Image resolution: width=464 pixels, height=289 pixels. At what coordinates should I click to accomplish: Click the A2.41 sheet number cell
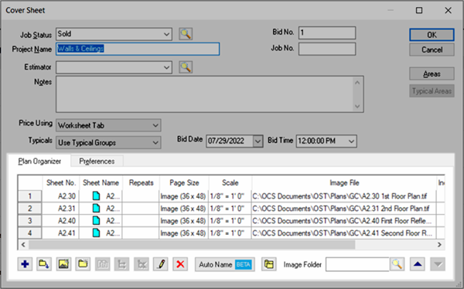[x=60, y=233]
